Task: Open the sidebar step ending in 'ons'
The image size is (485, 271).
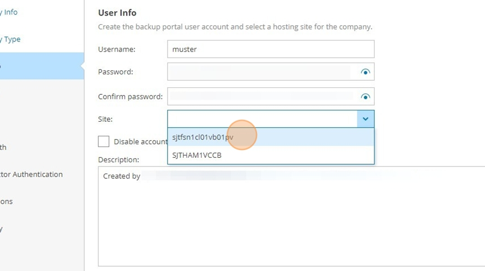Action: (6, 201)
